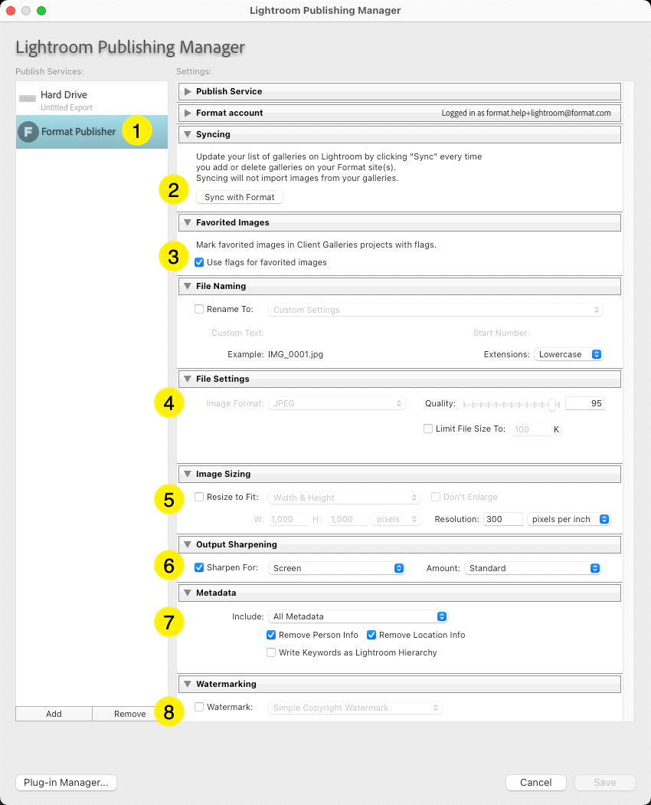Collapse the File Naming section

coord(188,286)
